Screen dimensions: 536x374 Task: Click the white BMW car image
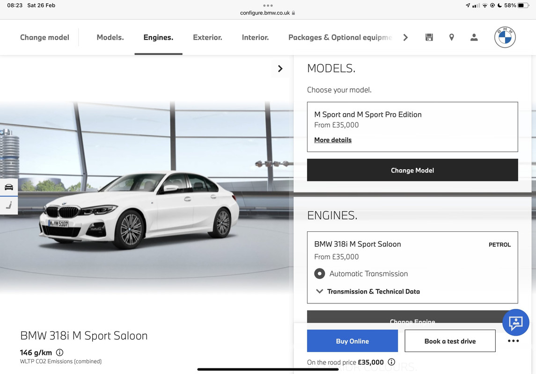coord(140,209)
